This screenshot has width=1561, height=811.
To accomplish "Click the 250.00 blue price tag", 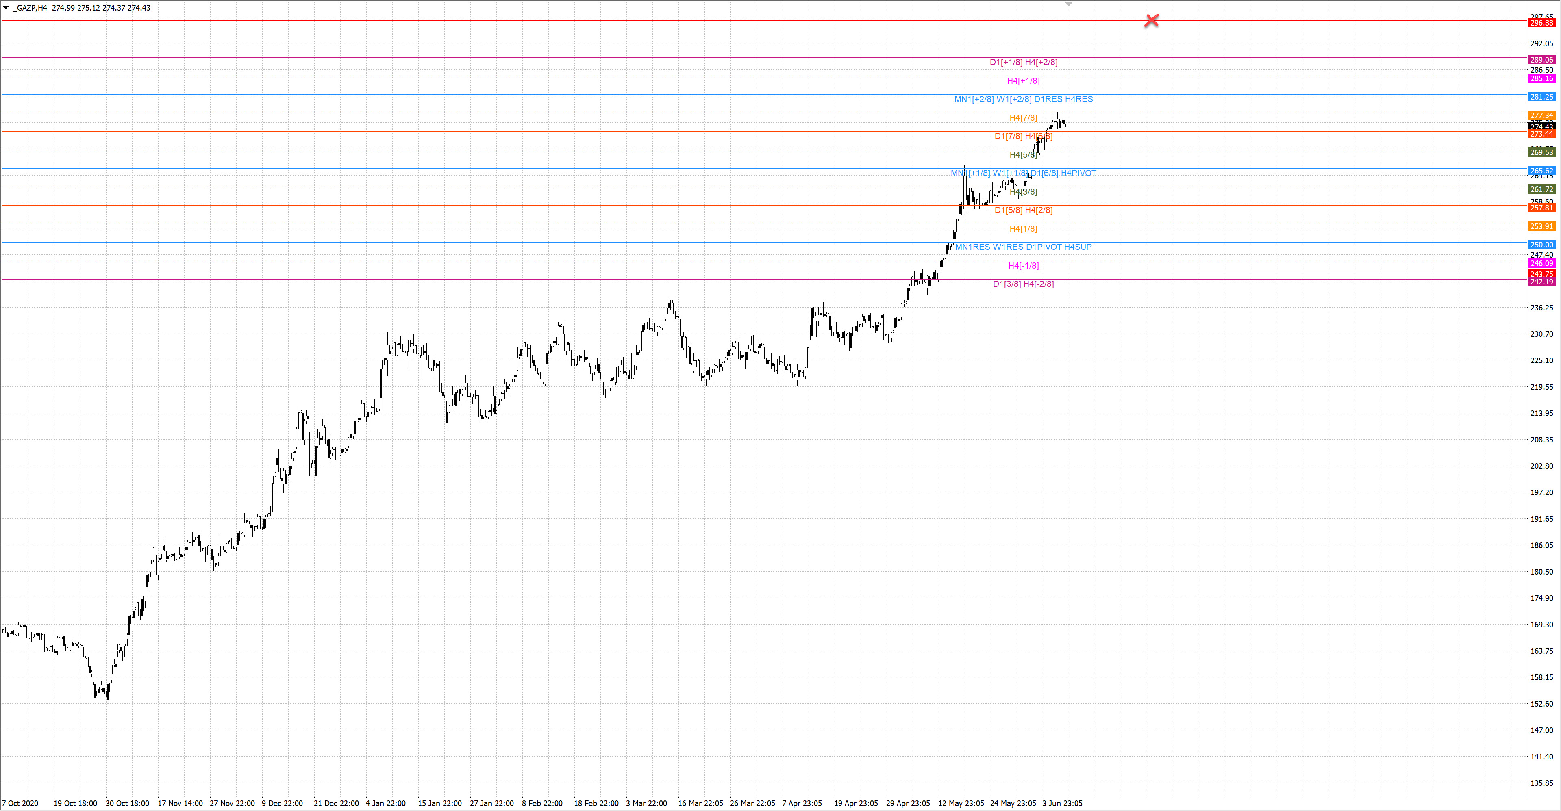I will pos(1541,245).
